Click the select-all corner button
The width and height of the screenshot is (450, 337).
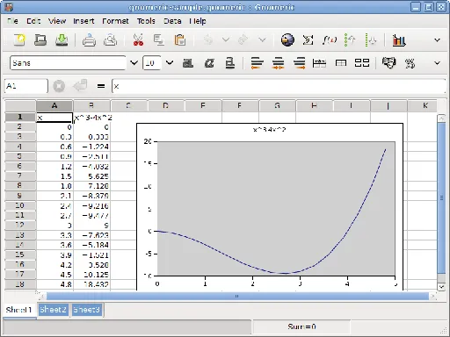pos(20,105)
